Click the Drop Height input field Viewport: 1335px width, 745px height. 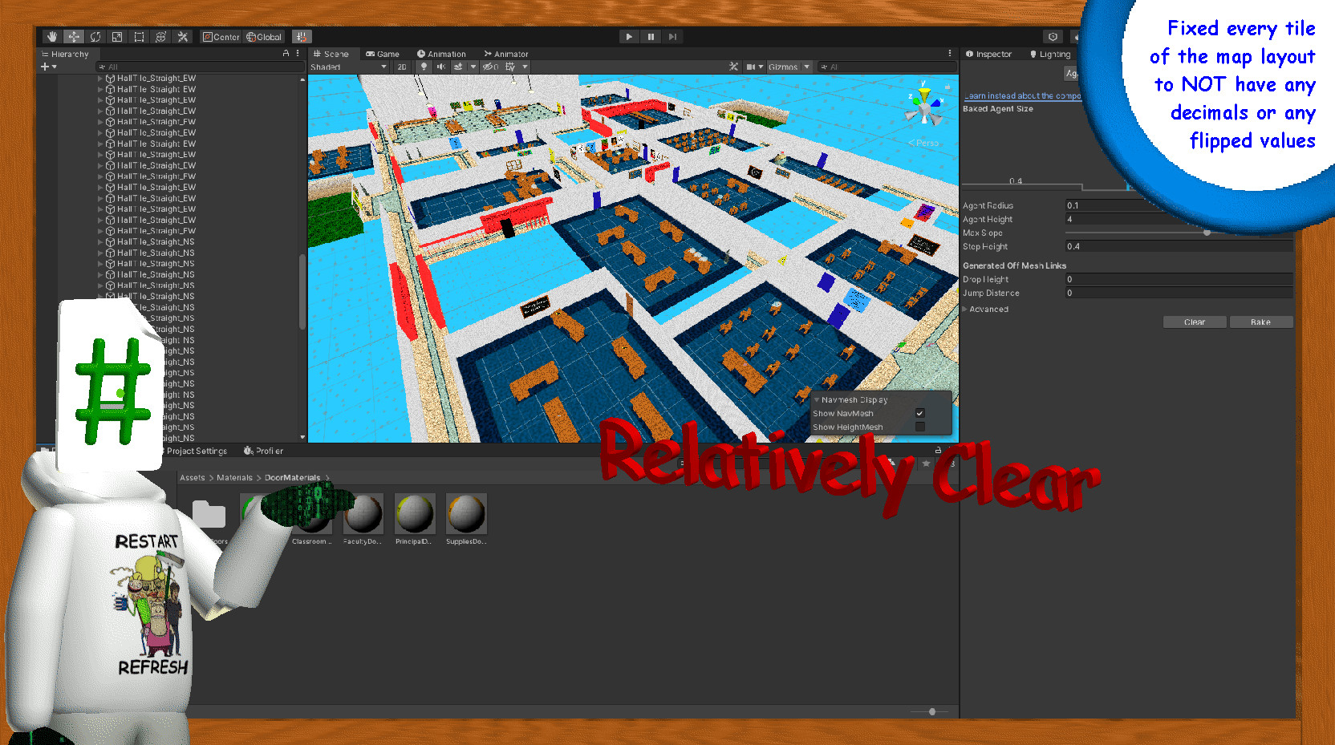coord(1179,279)
